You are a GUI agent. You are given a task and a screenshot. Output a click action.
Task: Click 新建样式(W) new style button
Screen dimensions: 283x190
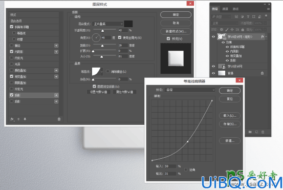point(176,31)
